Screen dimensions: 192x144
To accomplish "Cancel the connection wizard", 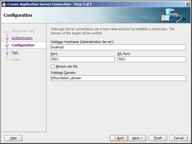I will point(179,138).
